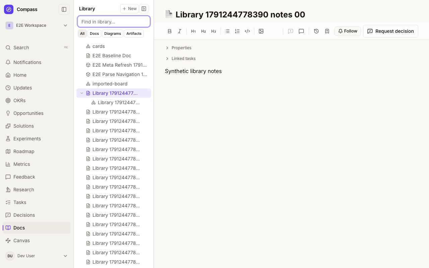Toggle bold formatting

pos(170,31)
